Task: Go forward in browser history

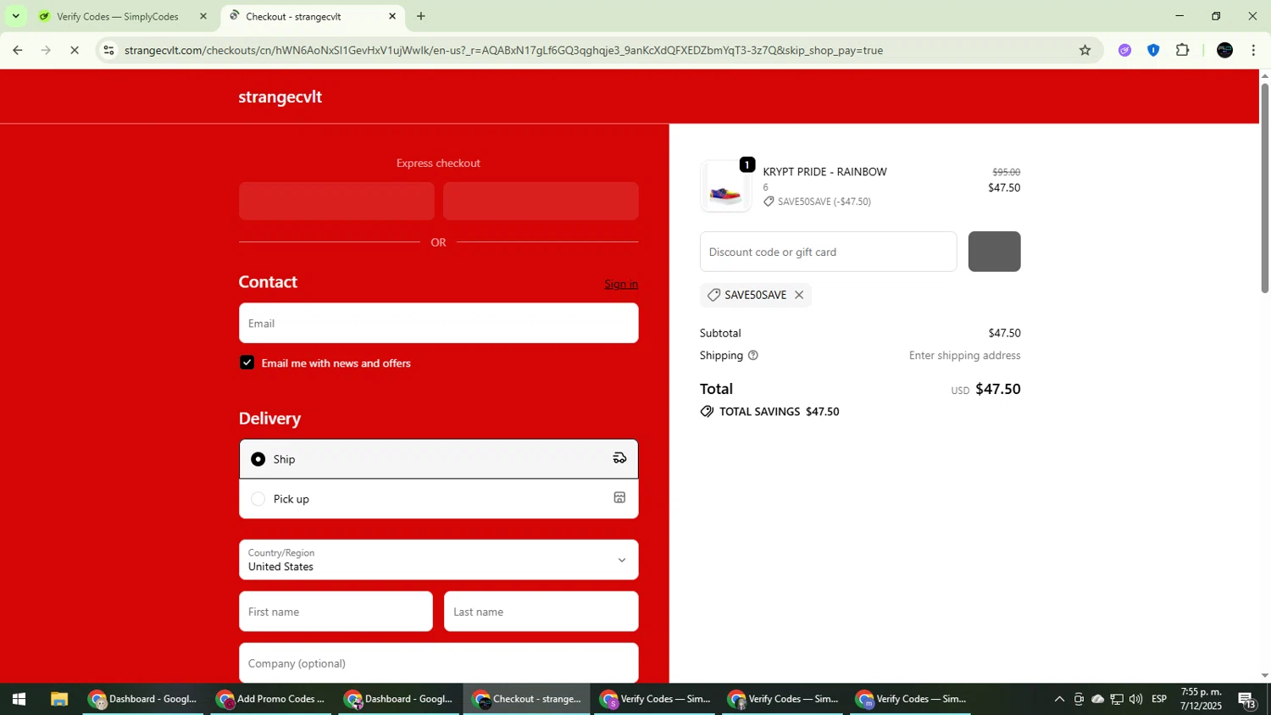Action: coord(46,50)
